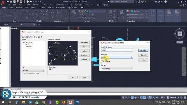Open the Dimension menu

click(60, 5)
